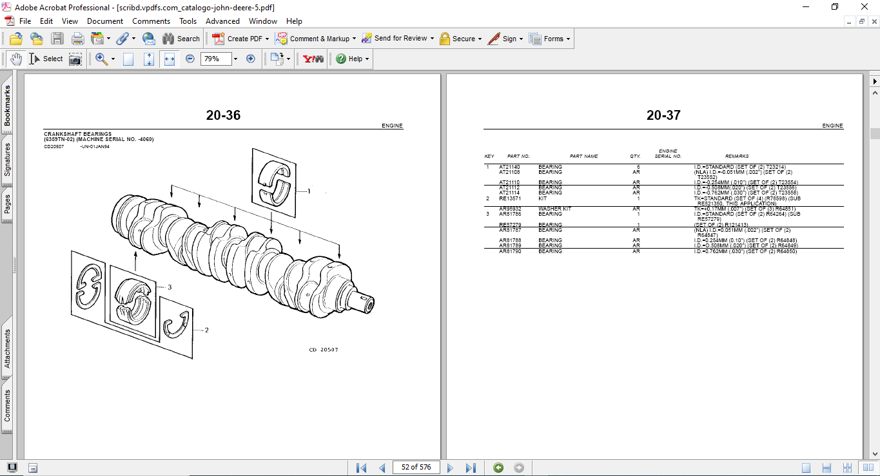Email the document using the envelope icon

pos(149,38)
